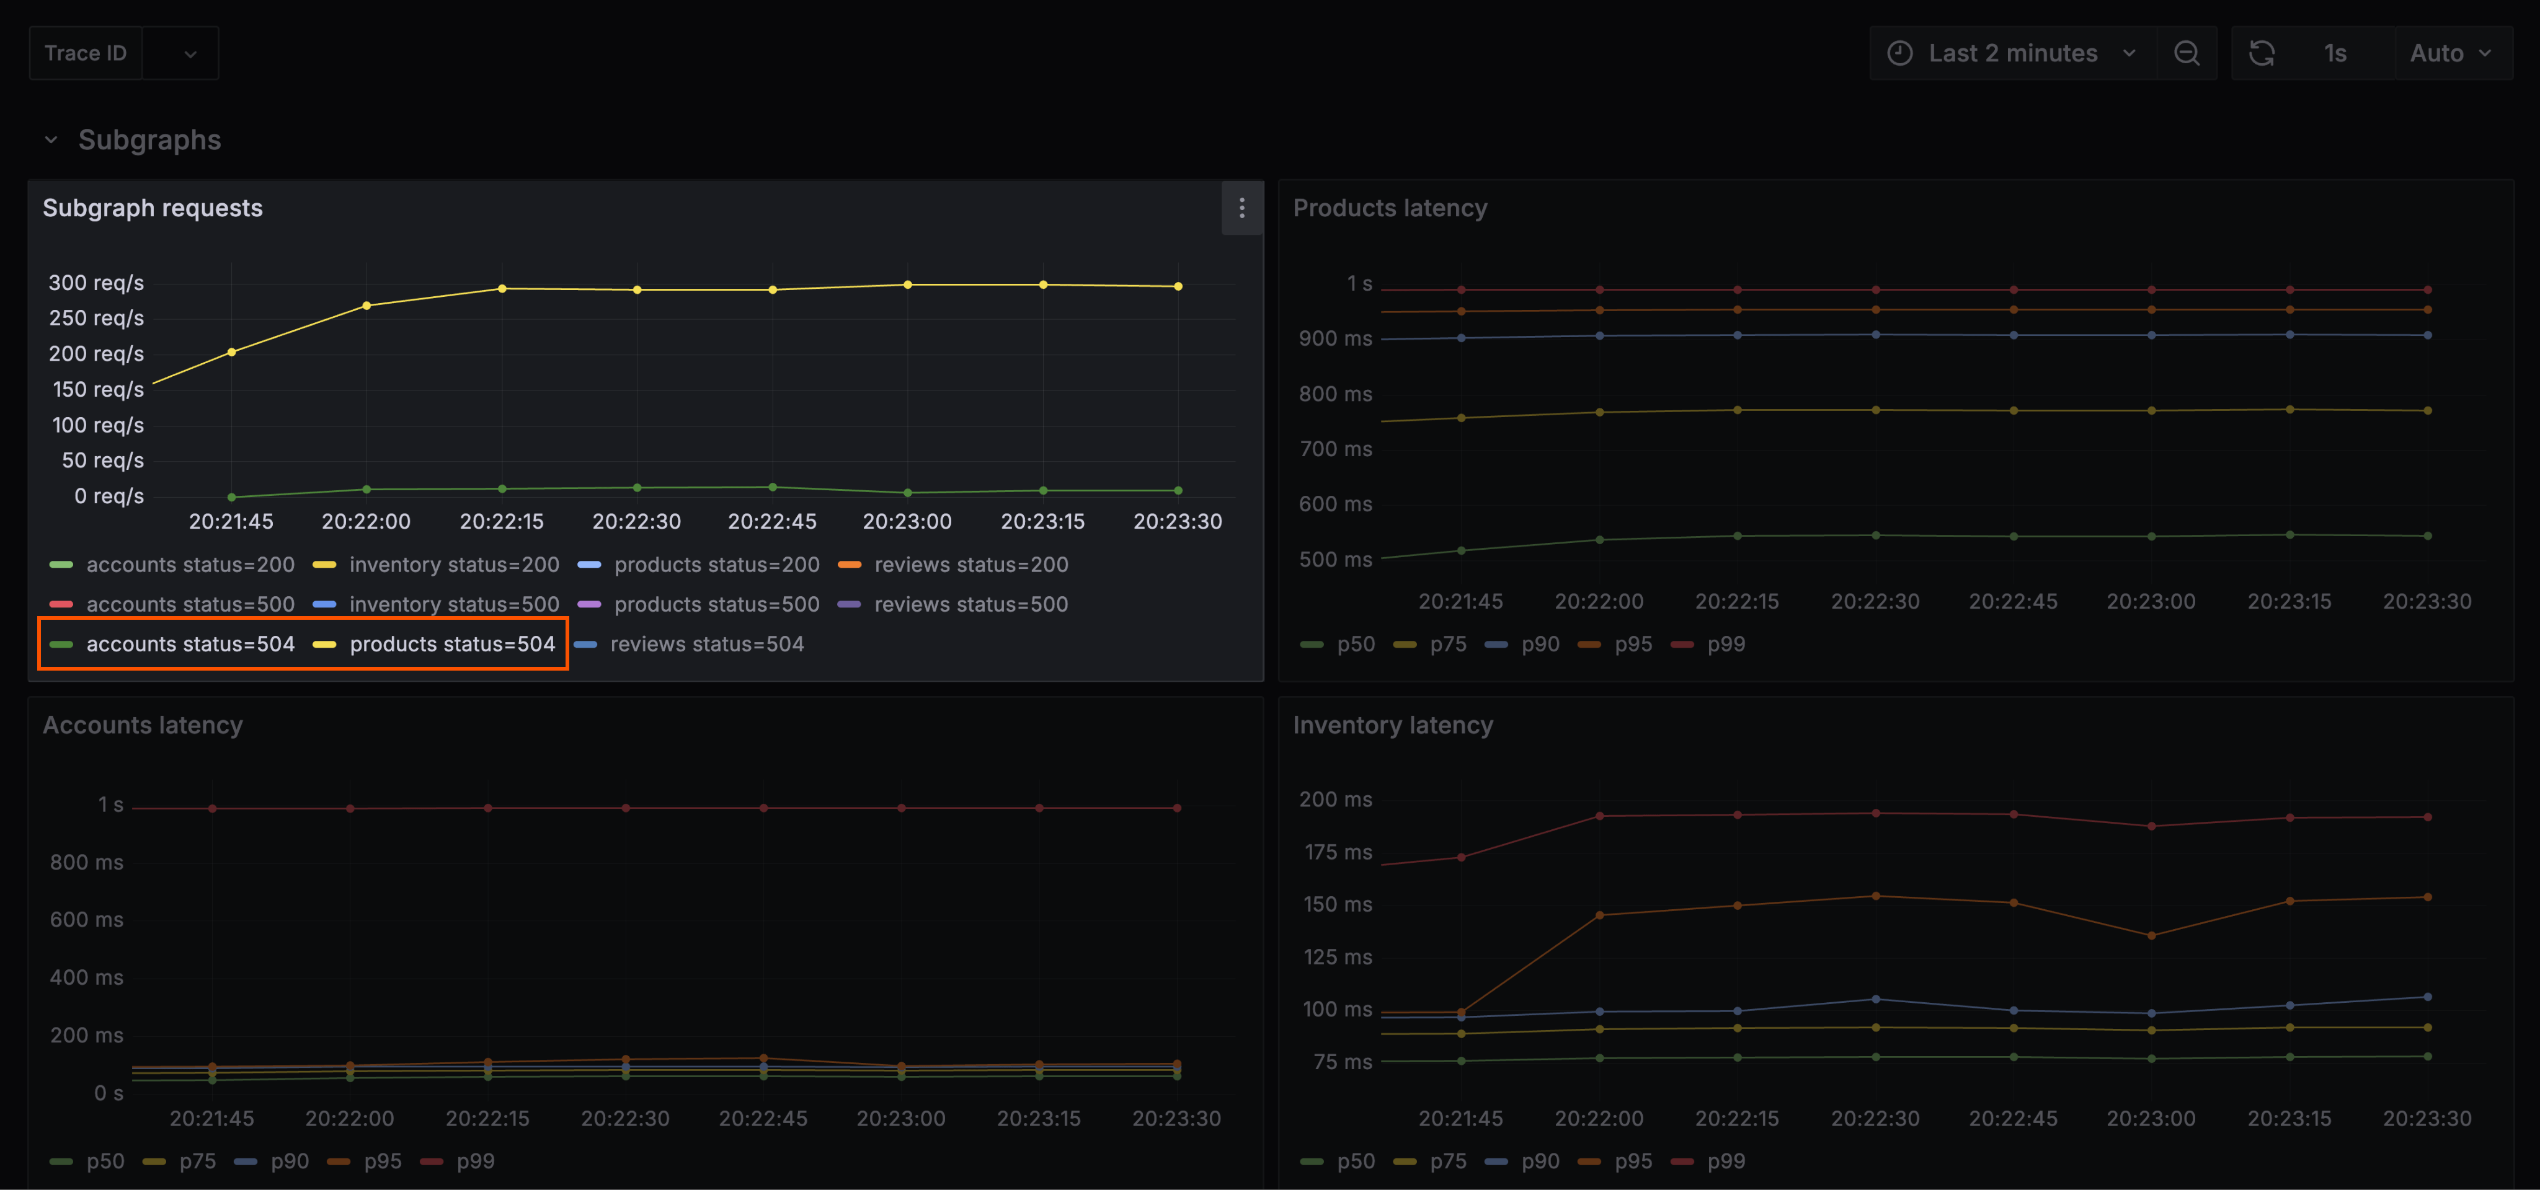Open the Subgraph requests panel kebab menu

pyautogui.click(x=1241, y=209)
